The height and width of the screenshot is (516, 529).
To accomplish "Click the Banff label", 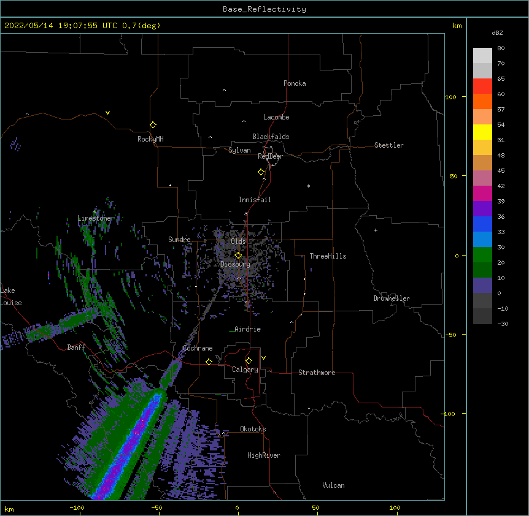I will [x=76, y=347].
